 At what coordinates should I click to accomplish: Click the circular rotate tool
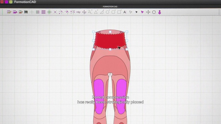point(154,12)
